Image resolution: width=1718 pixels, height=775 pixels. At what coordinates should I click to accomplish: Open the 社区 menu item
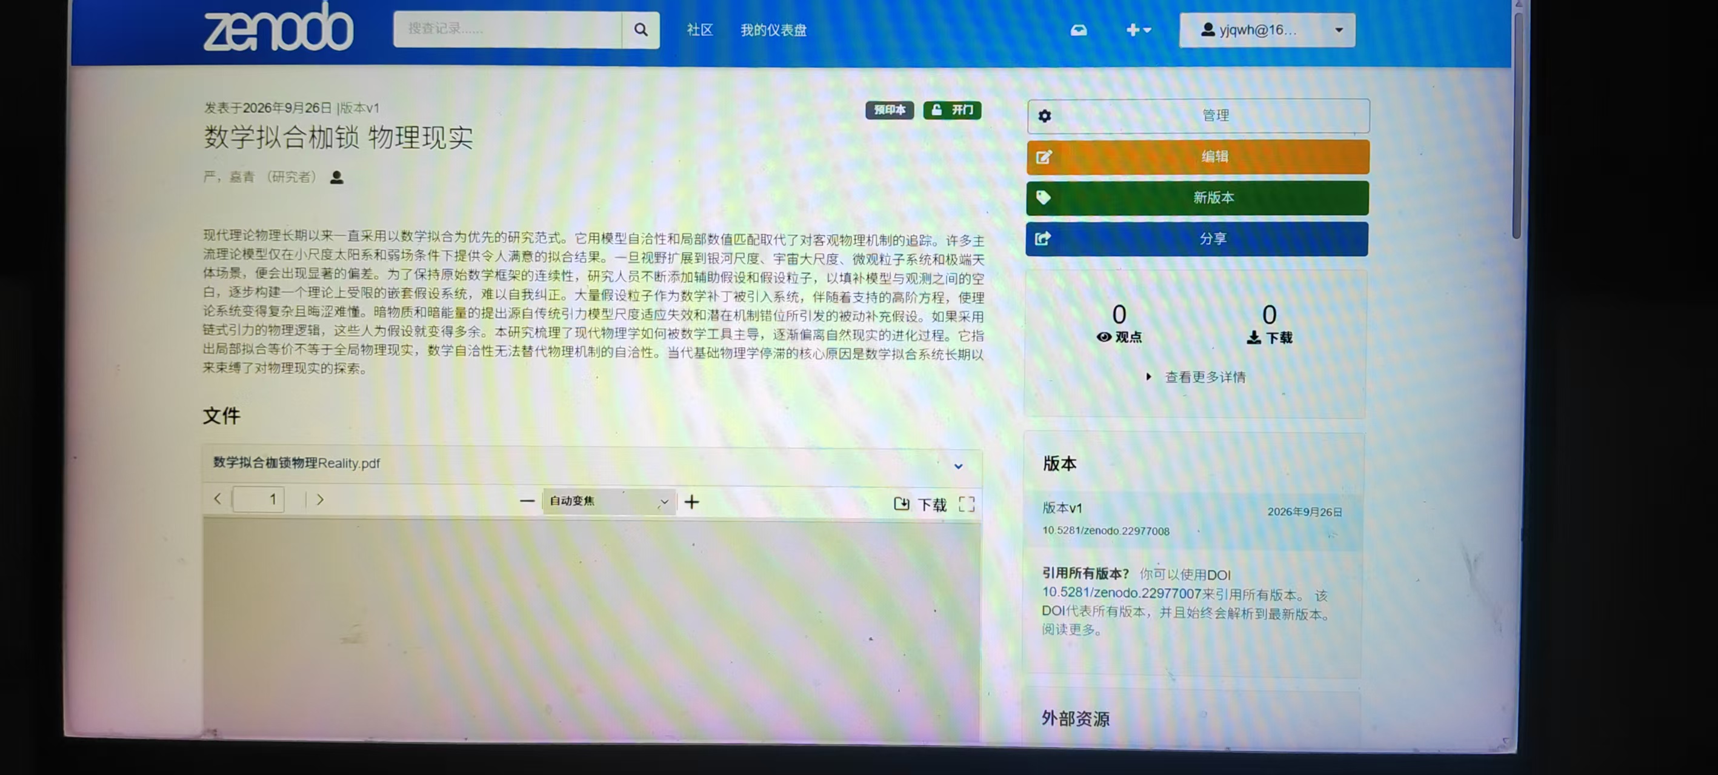point(699,30)
